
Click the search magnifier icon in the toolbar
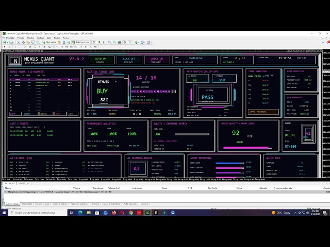(x=323, y=42)
